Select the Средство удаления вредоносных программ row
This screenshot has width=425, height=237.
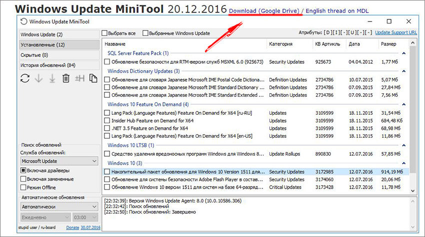click(255, 154)
